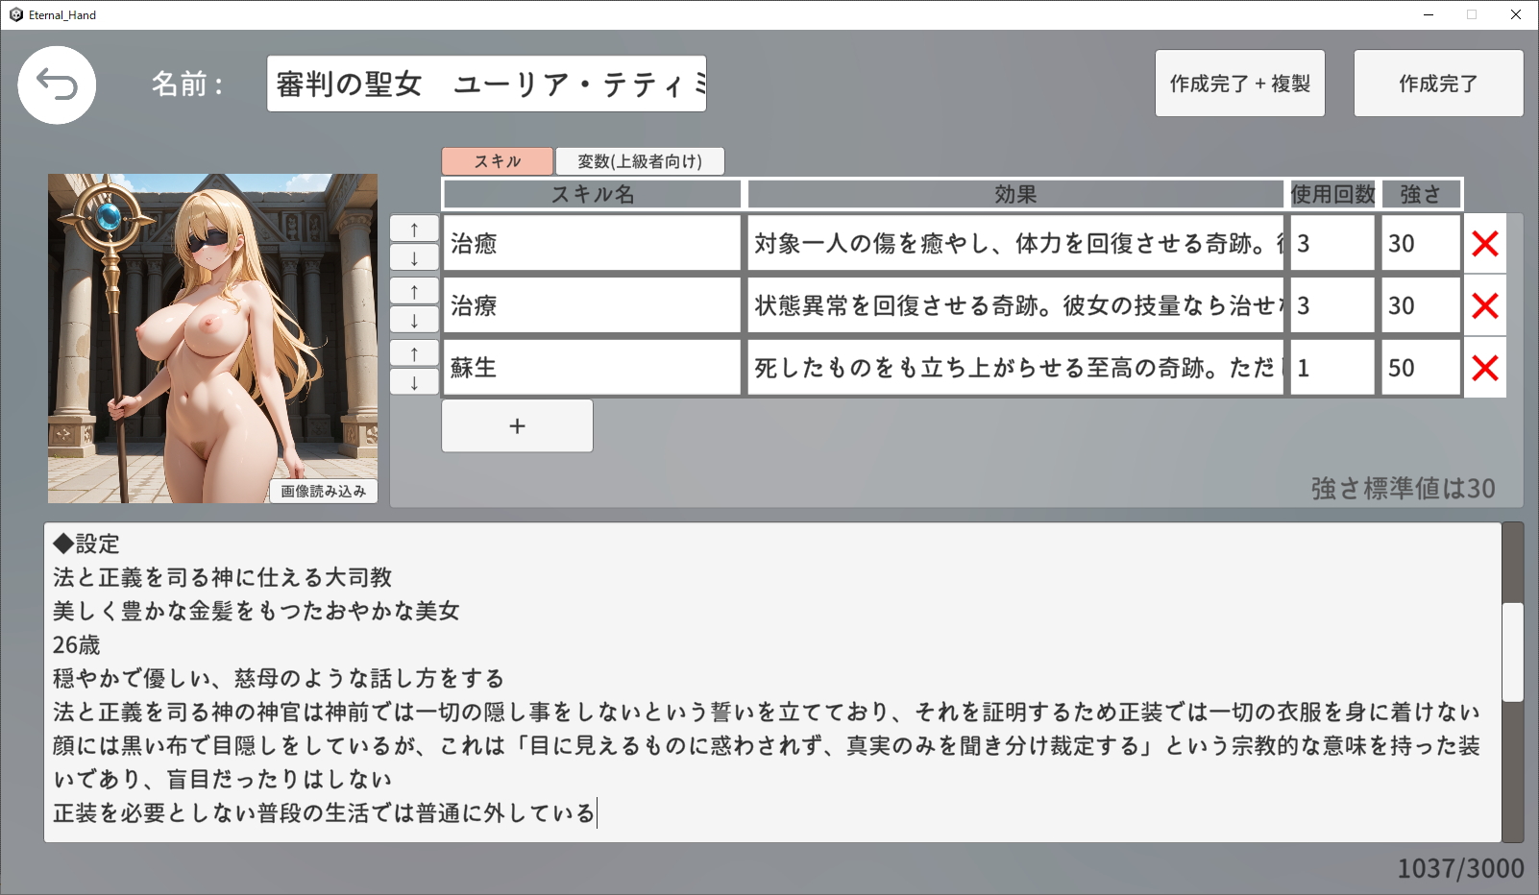Viewport: 1539px width, 895px height.
Task: Click the 治癒 skill name field
Action: tap(592, 244)
